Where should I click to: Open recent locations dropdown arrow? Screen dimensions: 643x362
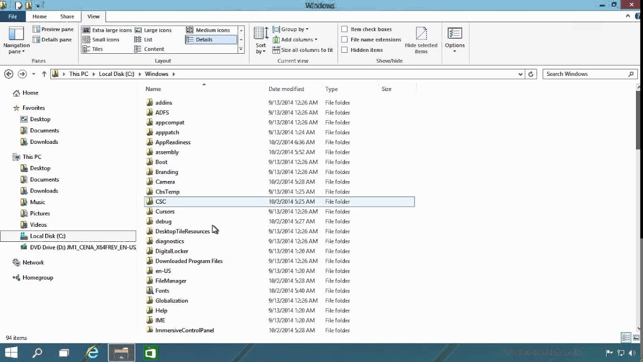pyautogui.click(x=34, y=74)
